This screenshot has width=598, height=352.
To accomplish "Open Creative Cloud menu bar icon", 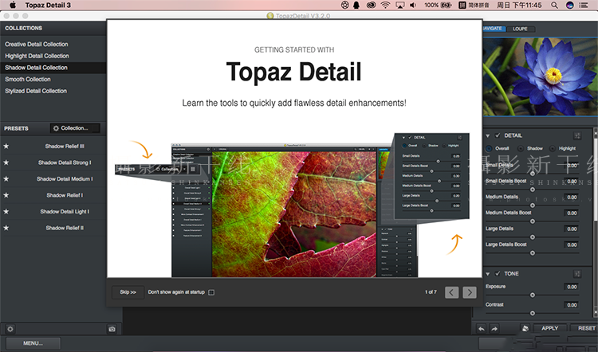I will (371, 5).
